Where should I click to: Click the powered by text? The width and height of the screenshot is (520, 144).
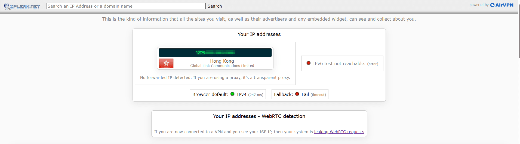(479, 5)
